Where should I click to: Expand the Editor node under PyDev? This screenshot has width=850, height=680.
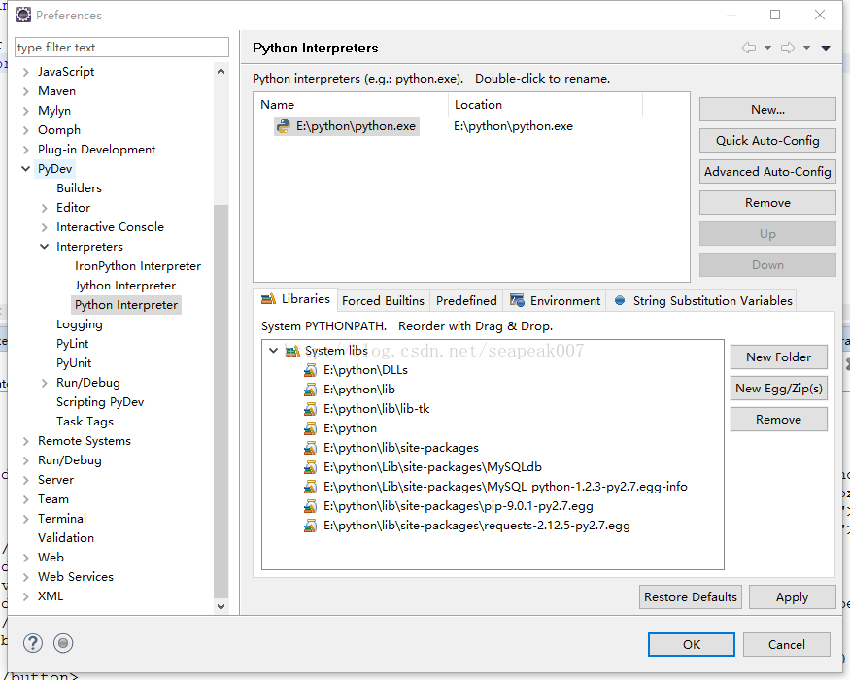(x=45, y=208)
